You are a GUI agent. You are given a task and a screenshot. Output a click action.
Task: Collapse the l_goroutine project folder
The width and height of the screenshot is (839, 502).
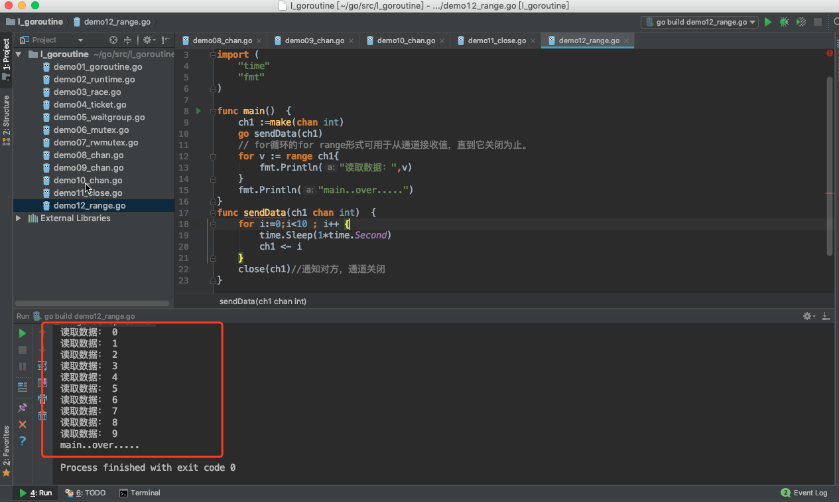tap(19, 54)
